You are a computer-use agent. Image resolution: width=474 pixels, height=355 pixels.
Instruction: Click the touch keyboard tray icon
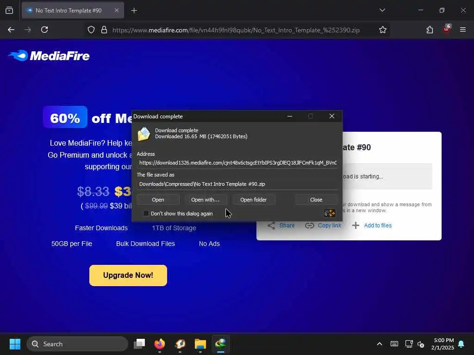click(x=394, y=344)
